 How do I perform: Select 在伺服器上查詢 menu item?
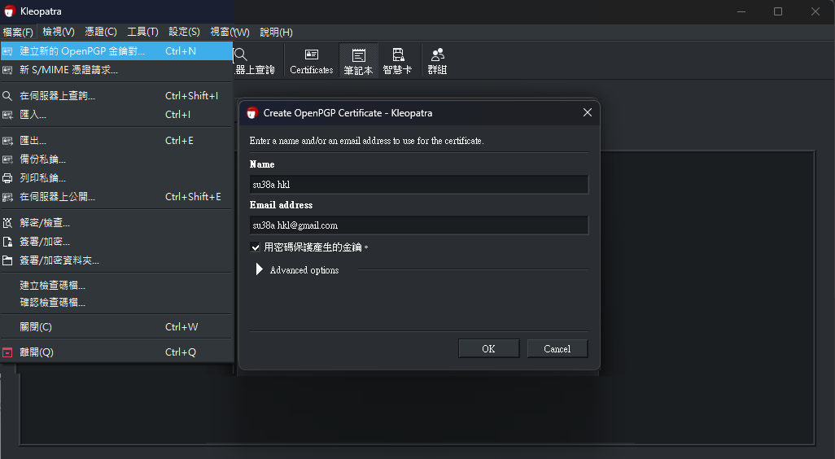[116, 96]
